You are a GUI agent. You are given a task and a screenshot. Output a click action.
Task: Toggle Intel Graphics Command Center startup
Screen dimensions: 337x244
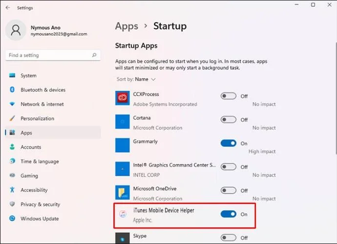click(228, 167)
